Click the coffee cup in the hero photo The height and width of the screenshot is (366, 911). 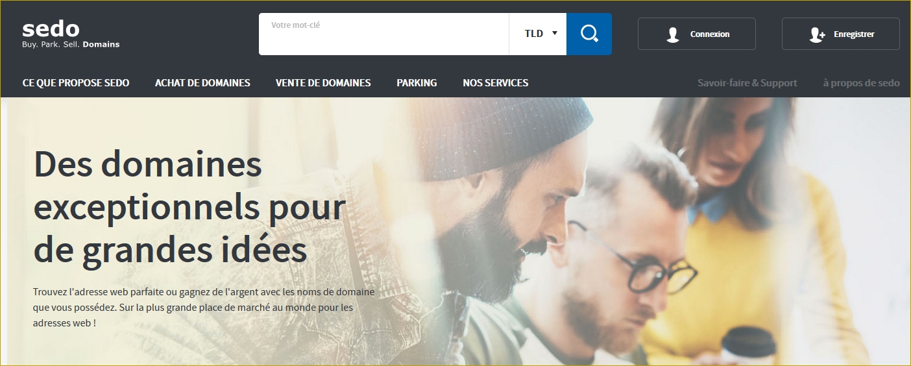tap(749, 345)
